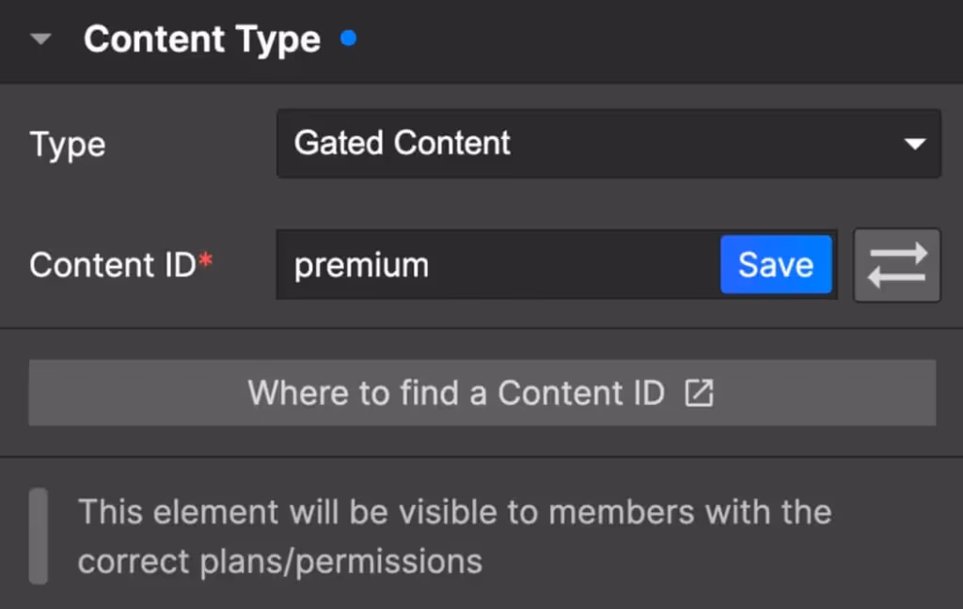The width and height of the screenshot is (963, 609).
Task: Click the swap arrows icon button
Action: coord(896,265)
